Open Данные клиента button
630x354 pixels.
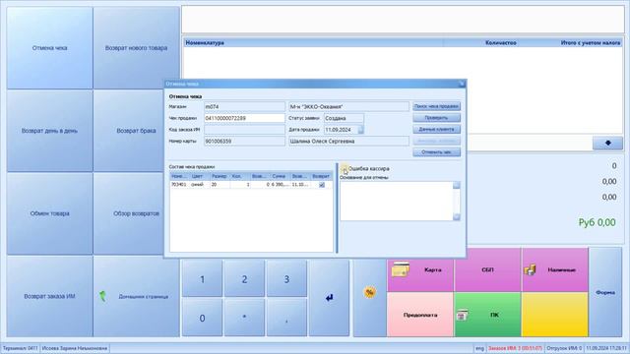(x=436, y=129)
